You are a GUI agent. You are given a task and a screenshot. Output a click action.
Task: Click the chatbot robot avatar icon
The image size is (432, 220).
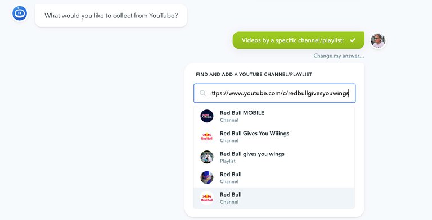[20, 13]
